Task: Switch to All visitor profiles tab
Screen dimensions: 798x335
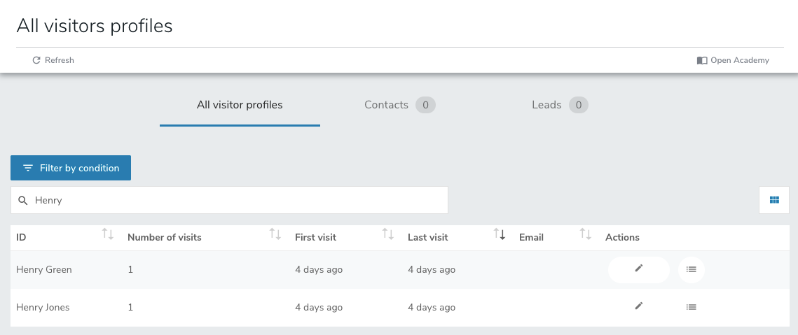Action: tap(240, 105)
